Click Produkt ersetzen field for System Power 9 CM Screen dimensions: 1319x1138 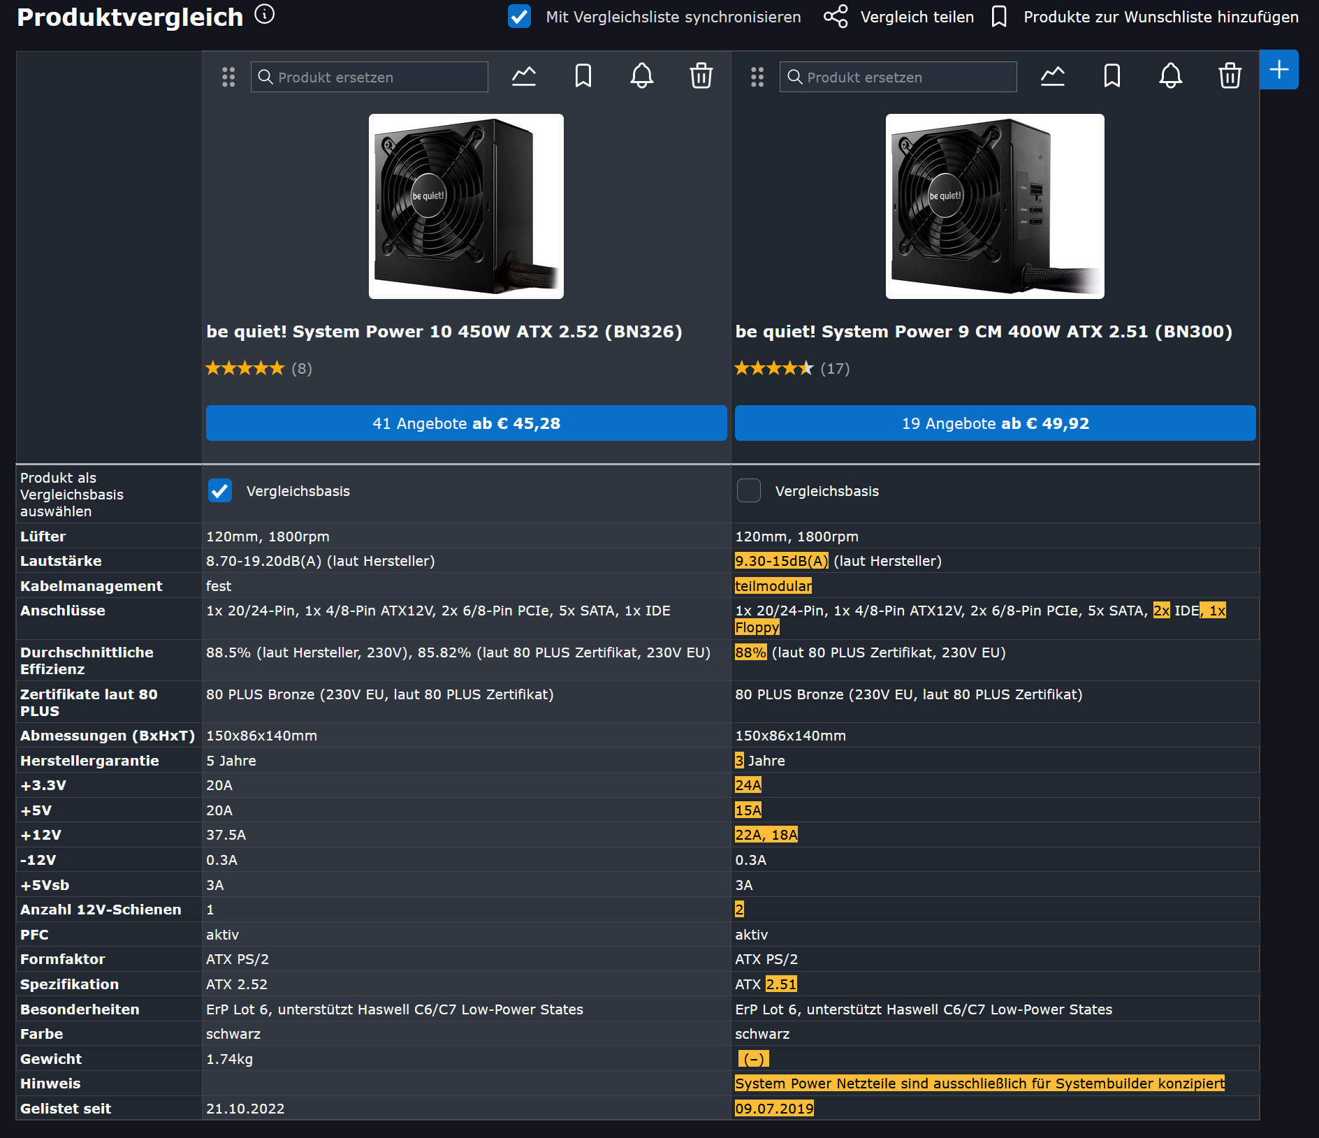coord(898,77)
